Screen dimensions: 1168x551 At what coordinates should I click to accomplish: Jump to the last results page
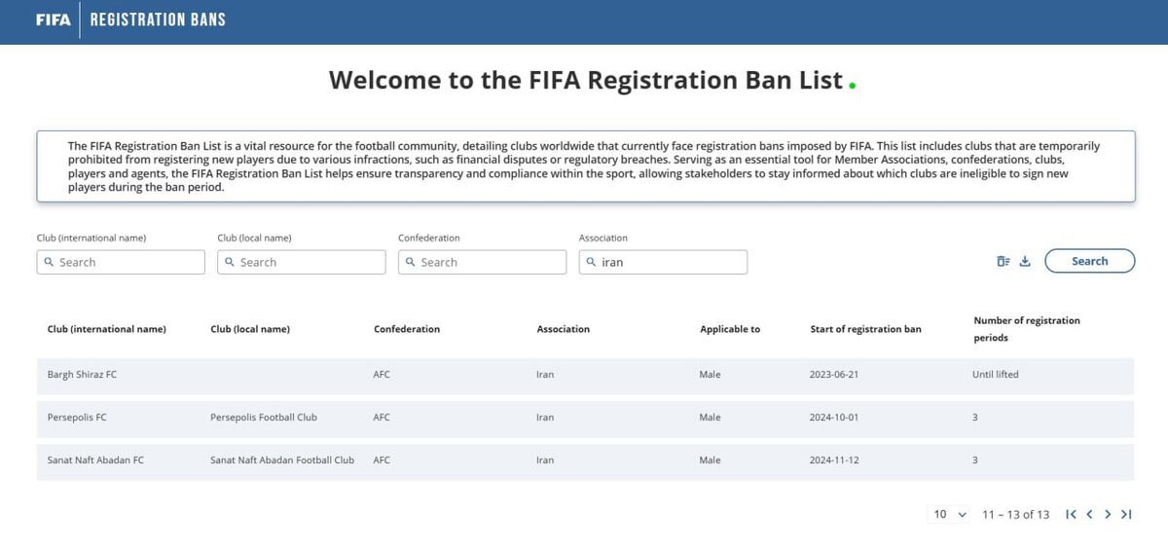(x=1126, y=514)
